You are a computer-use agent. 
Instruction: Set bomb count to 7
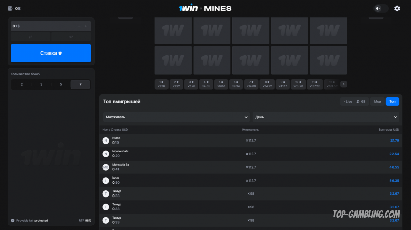tap(81, 84)
